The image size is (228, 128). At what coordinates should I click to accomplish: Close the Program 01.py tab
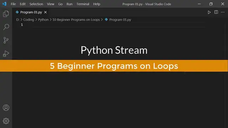[45, 12]
